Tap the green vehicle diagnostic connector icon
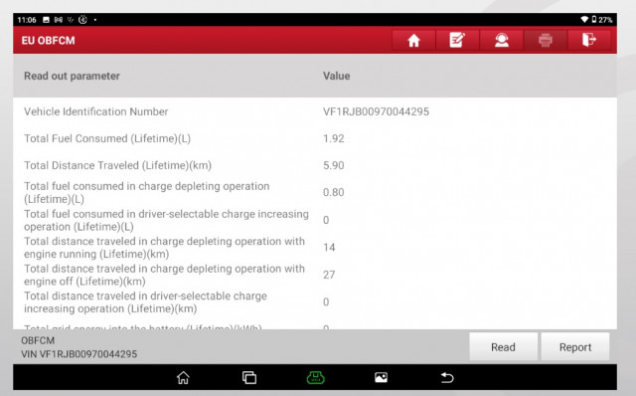 pyautogui.click(x=316, y=378)
